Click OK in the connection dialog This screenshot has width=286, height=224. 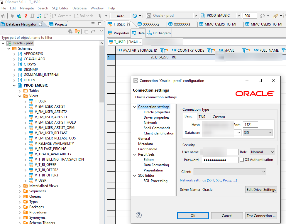[193, 215]
